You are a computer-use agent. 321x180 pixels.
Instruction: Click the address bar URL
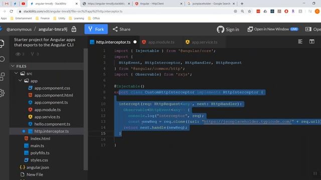tap(73, 11)
